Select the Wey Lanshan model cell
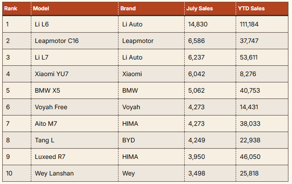292x184 pixels. (x=54, y=173)
